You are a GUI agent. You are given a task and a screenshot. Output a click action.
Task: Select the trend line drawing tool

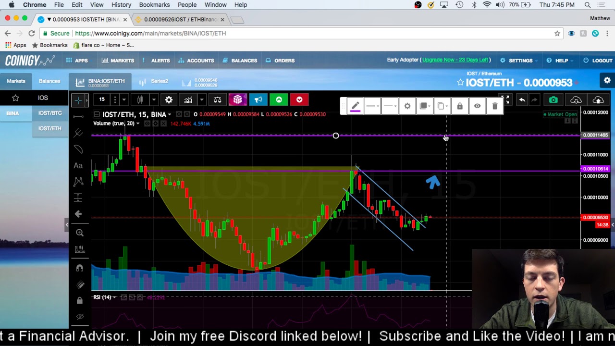78,116
